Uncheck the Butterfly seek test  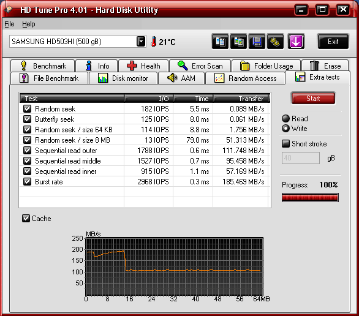tap(27, 119)
